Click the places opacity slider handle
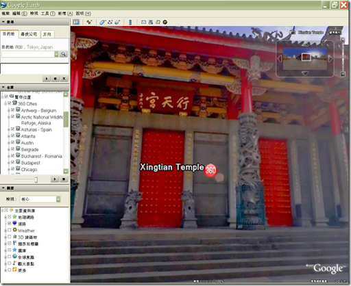The image size is (351, 286). point(36,180)
